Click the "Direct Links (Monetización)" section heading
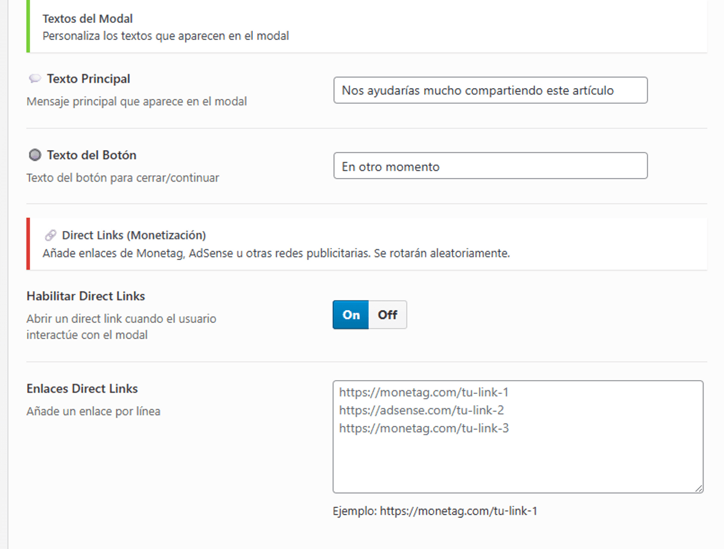Viewport: 724px width, 549px height. click(x=134, y=235)
